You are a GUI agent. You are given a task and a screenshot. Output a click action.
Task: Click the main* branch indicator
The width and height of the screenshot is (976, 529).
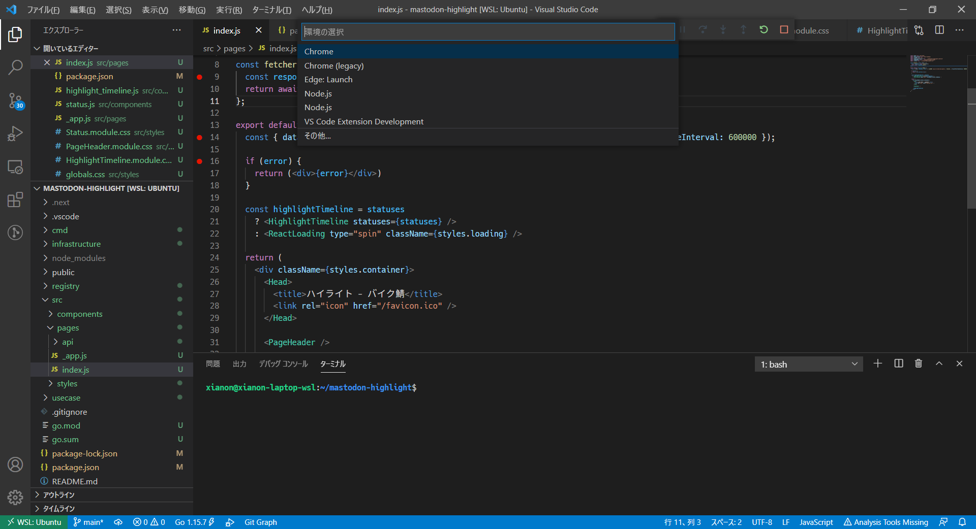click(x=88, y=522)
